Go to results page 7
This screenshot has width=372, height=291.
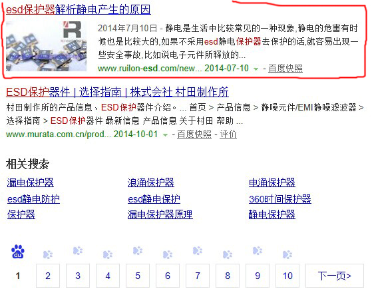tap(198, 276)
